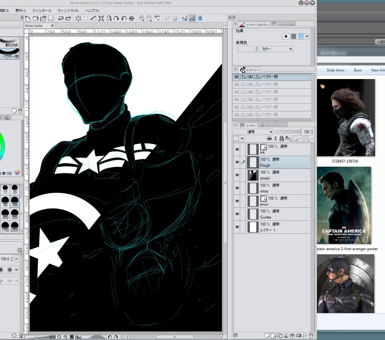Screen dimensions: 385x340
Task: Click zoom in icon in bottom status bar
Action: coord(65,337)
